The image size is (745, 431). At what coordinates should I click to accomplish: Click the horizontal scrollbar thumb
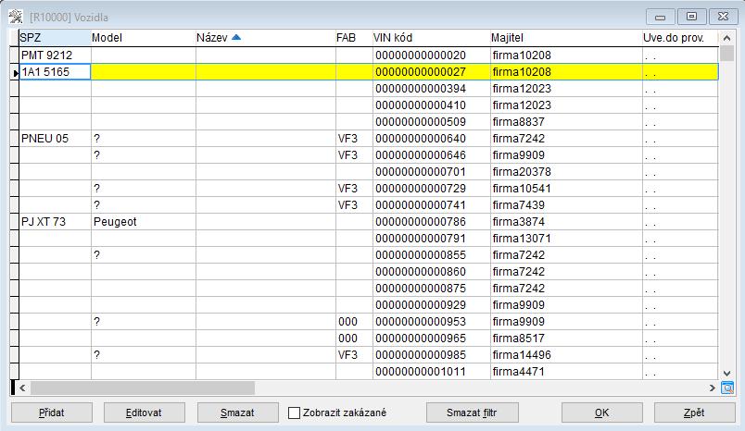(x=143, y=388)
